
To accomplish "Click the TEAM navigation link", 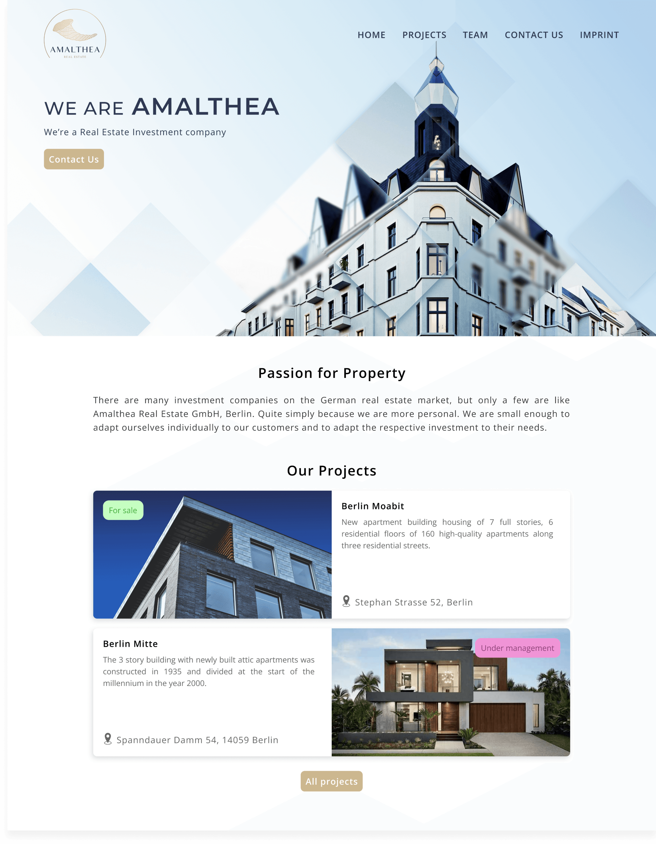I will click(x=475, y=34).
